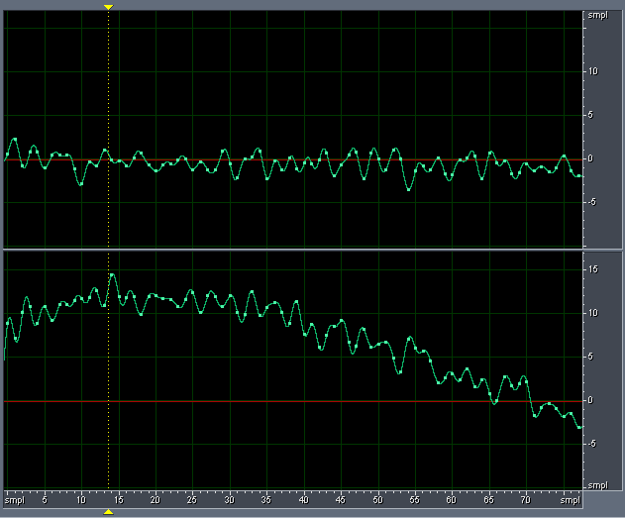This screenshot has width=625, height=518.
Task: Click the 0 value on the lower channel's amplitude ruler
Action: point(590,400)
